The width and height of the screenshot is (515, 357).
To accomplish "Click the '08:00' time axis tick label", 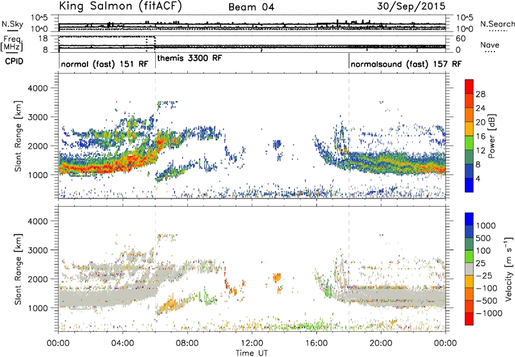I will pos(187,343).
